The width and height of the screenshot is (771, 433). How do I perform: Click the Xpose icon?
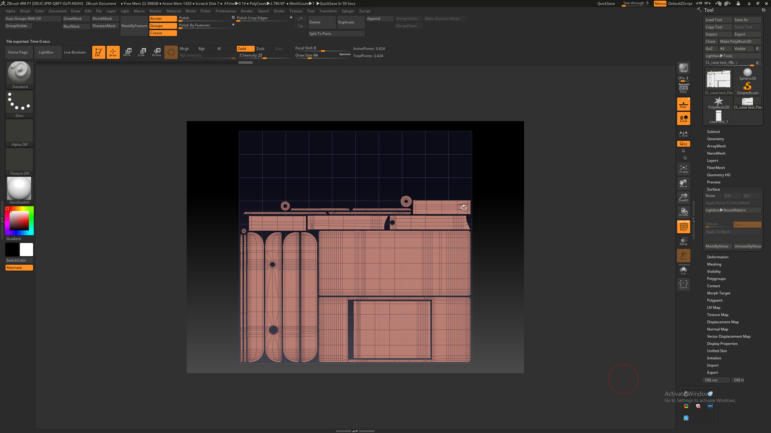pos(683,284)
